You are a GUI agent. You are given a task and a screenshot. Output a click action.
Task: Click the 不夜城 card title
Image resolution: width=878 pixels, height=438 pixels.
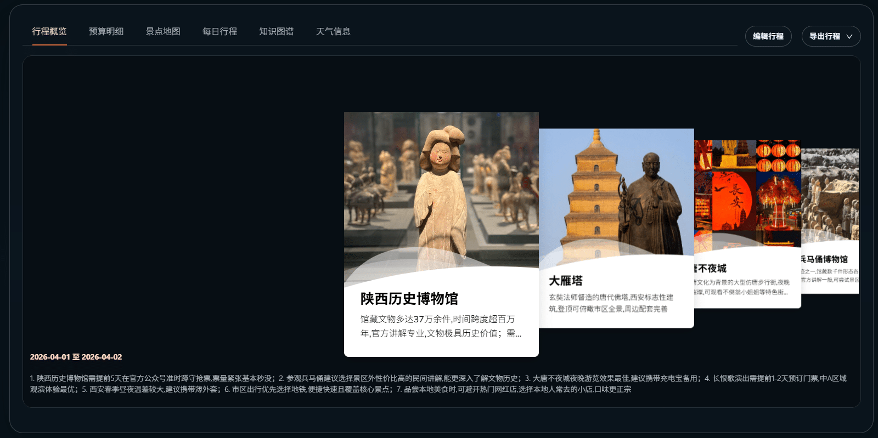click(711, 269)
